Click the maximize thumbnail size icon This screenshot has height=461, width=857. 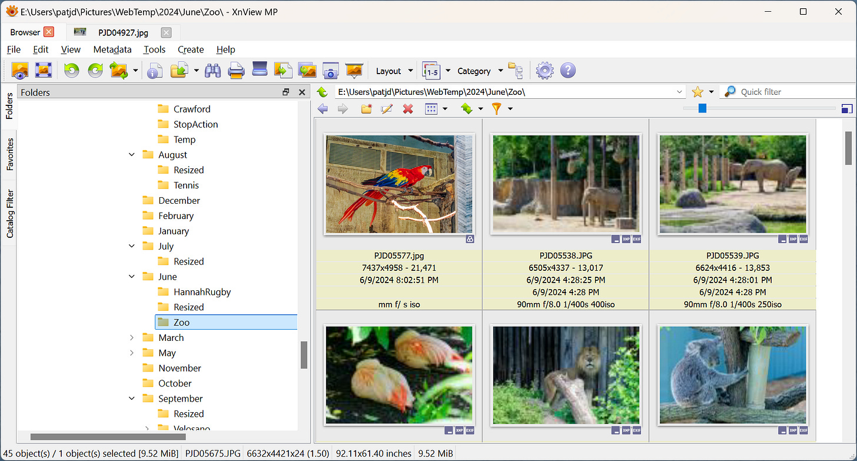tap(847, 108)
